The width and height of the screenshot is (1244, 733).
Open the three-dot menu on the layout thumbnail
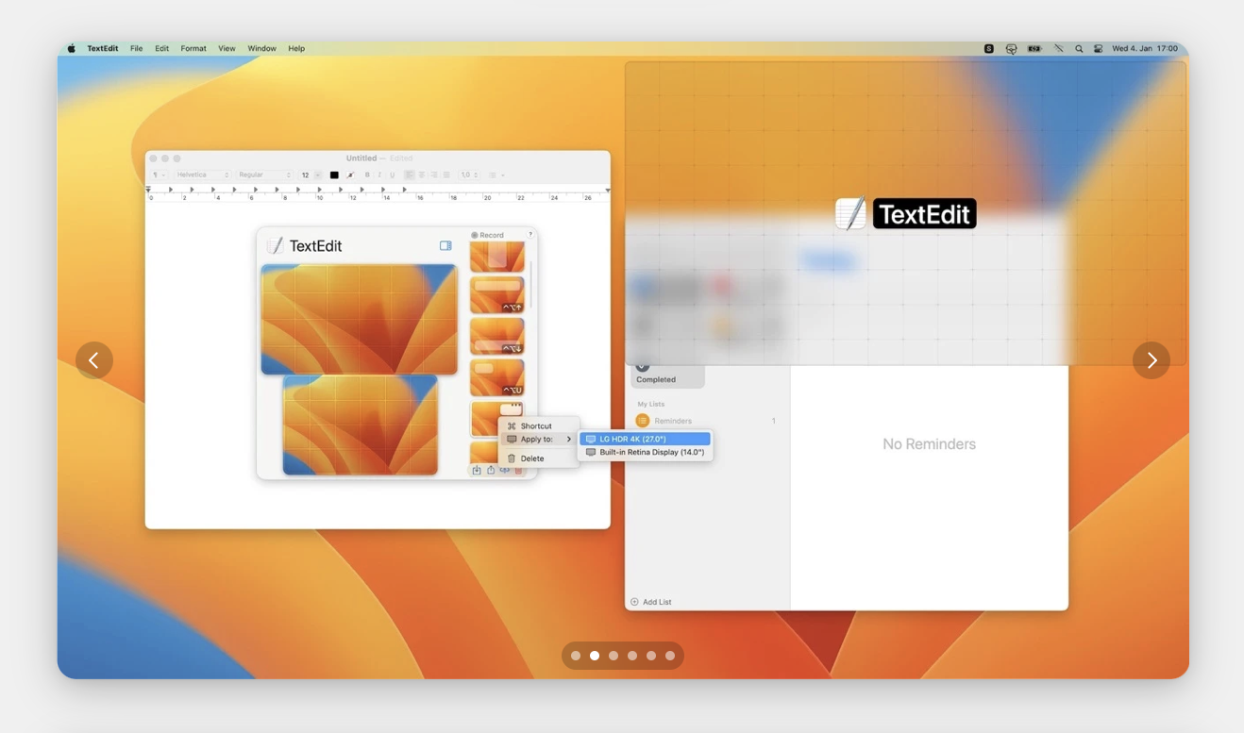514,406
